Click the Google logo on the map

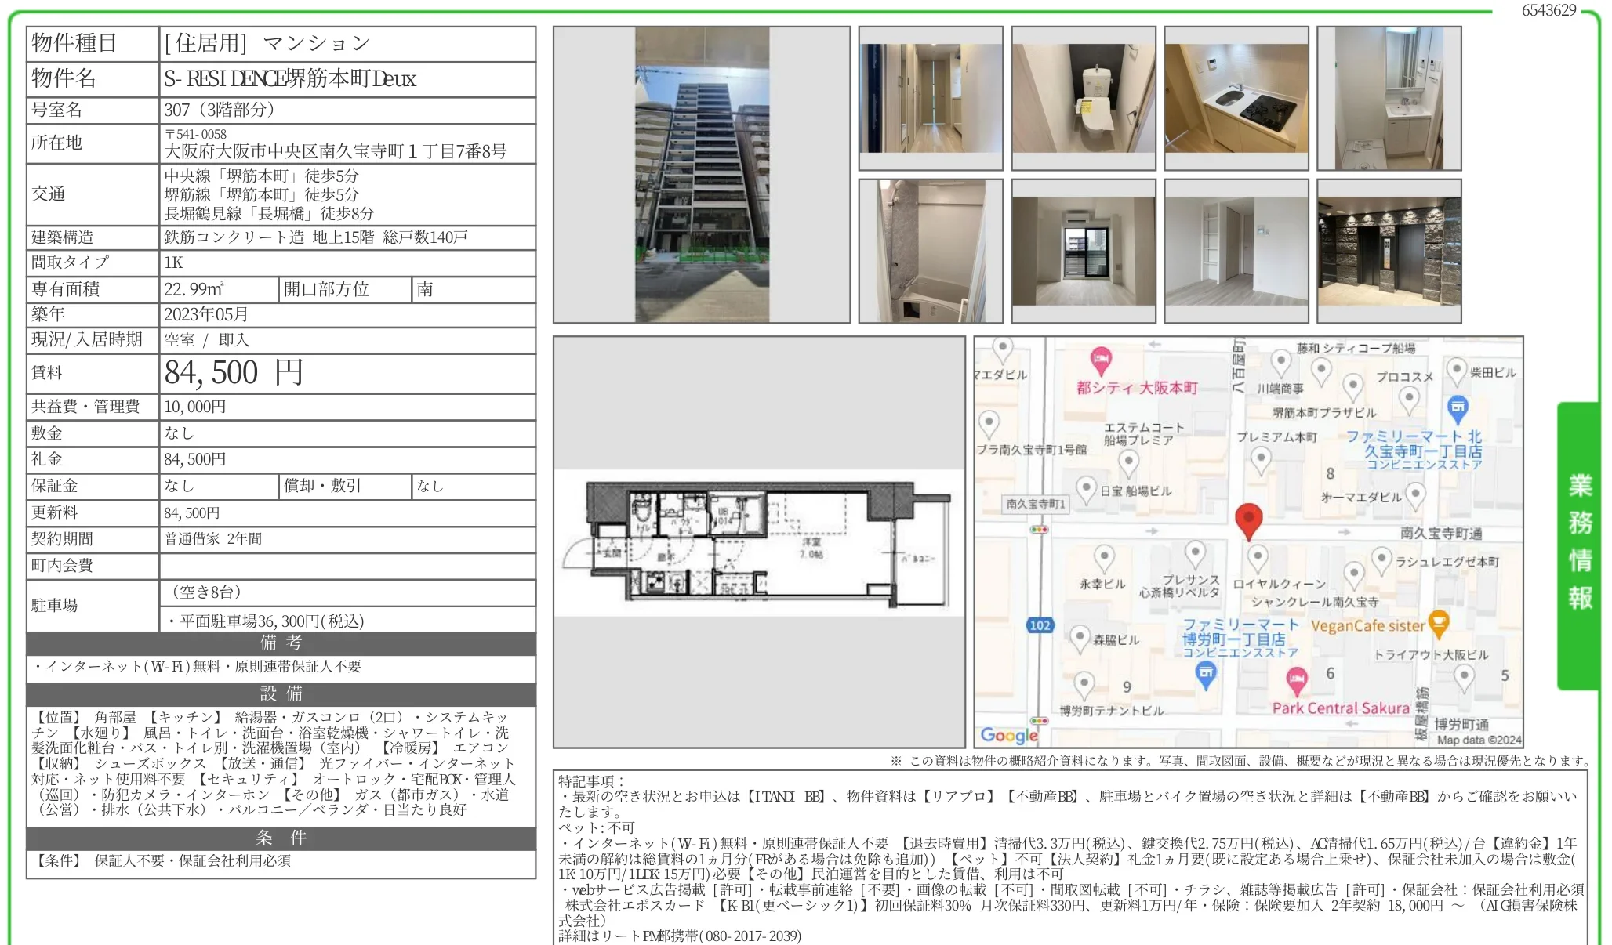click(1008, 735)
